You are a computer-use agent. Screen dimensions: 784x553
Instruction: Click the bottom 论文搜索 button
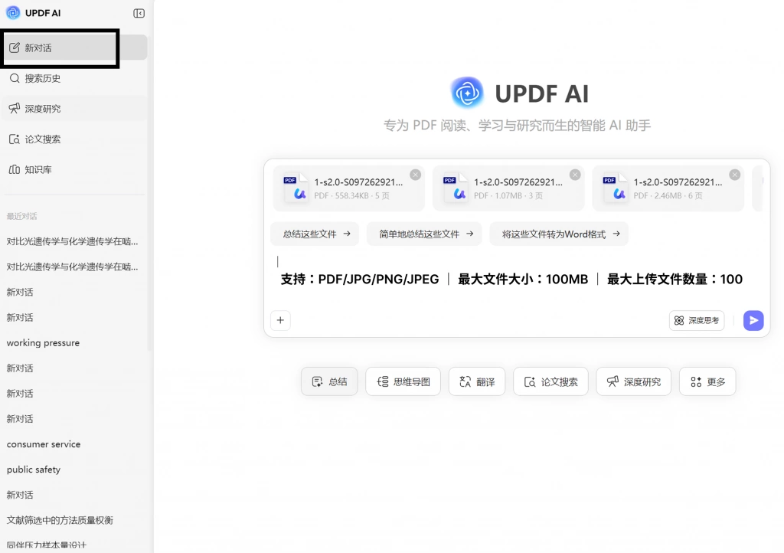pos(551,382)
